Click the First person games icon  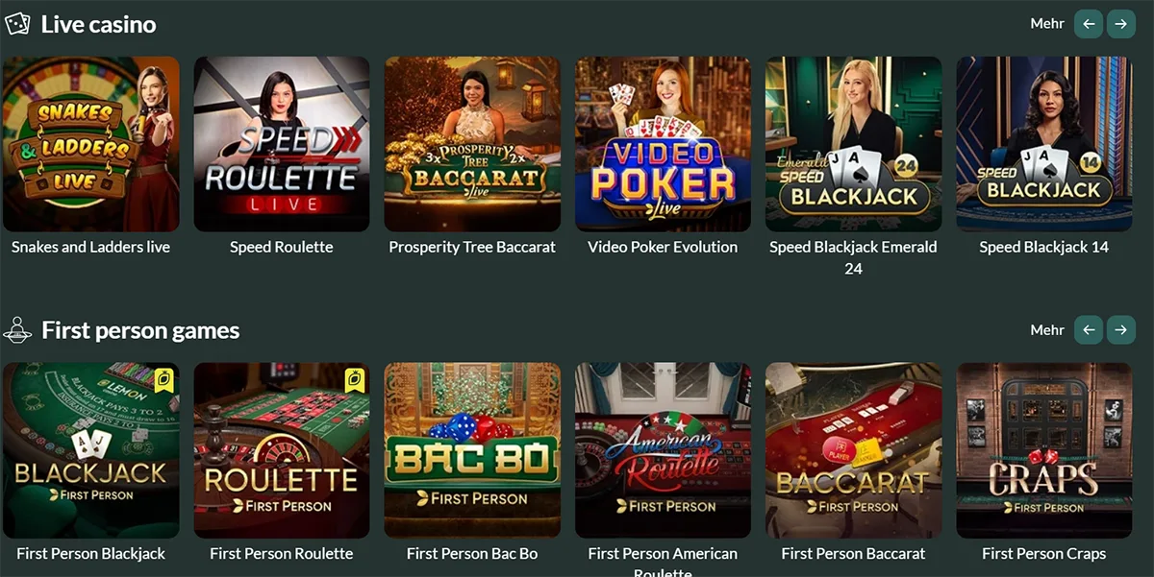coord(17,330)
